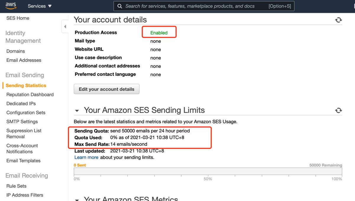Select Reputation Dashboard in sidebar
This screenshot has width=355, height=201.
(30, 95)
